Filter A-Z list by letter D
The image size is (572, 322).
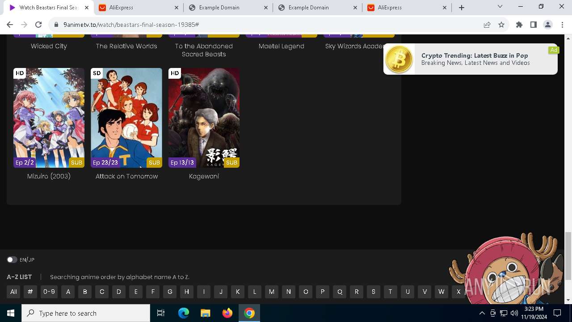point(119,292)
